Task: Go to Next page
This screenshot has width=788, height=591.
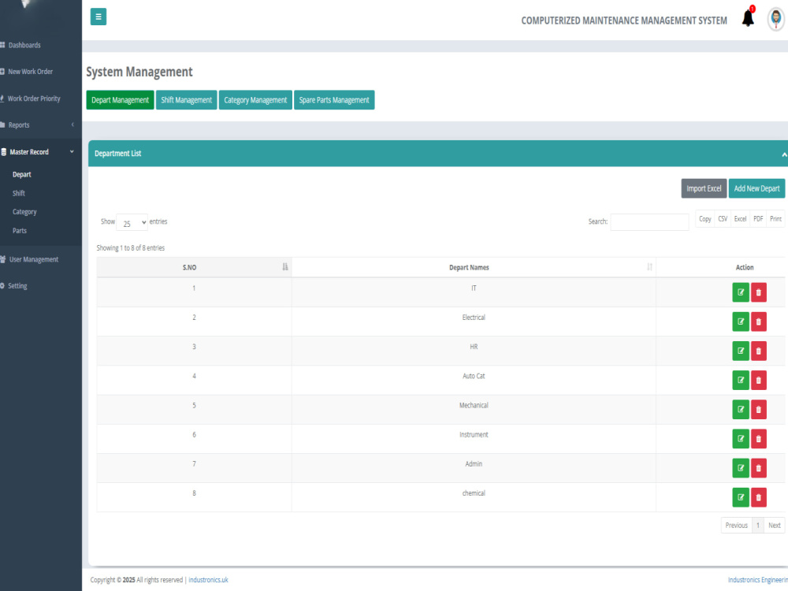Action: coord(775,525)
